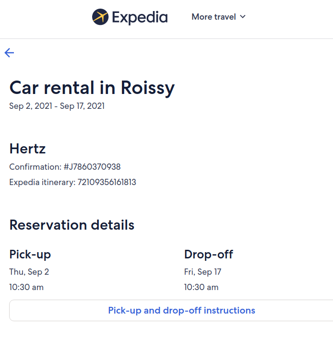The height and width of the screenshot is (338, 333).
Task: Click the Expedia wordmark text
Action: 140,17
